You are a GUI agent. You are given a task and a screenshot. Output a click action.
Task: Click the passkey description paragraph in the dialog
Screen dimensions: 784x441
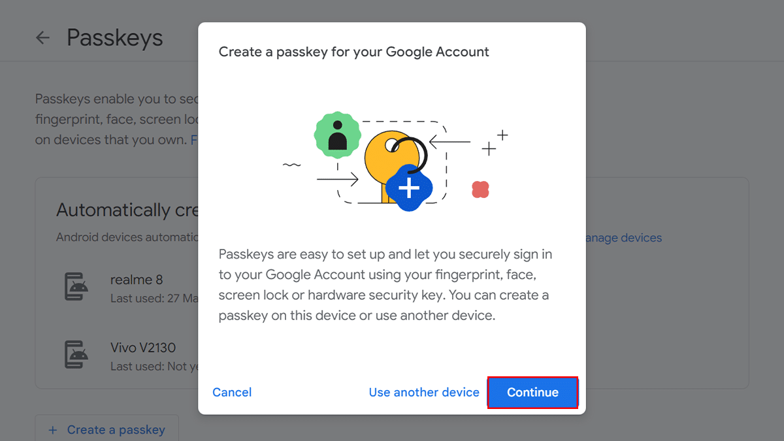click(x=385, y=284)
